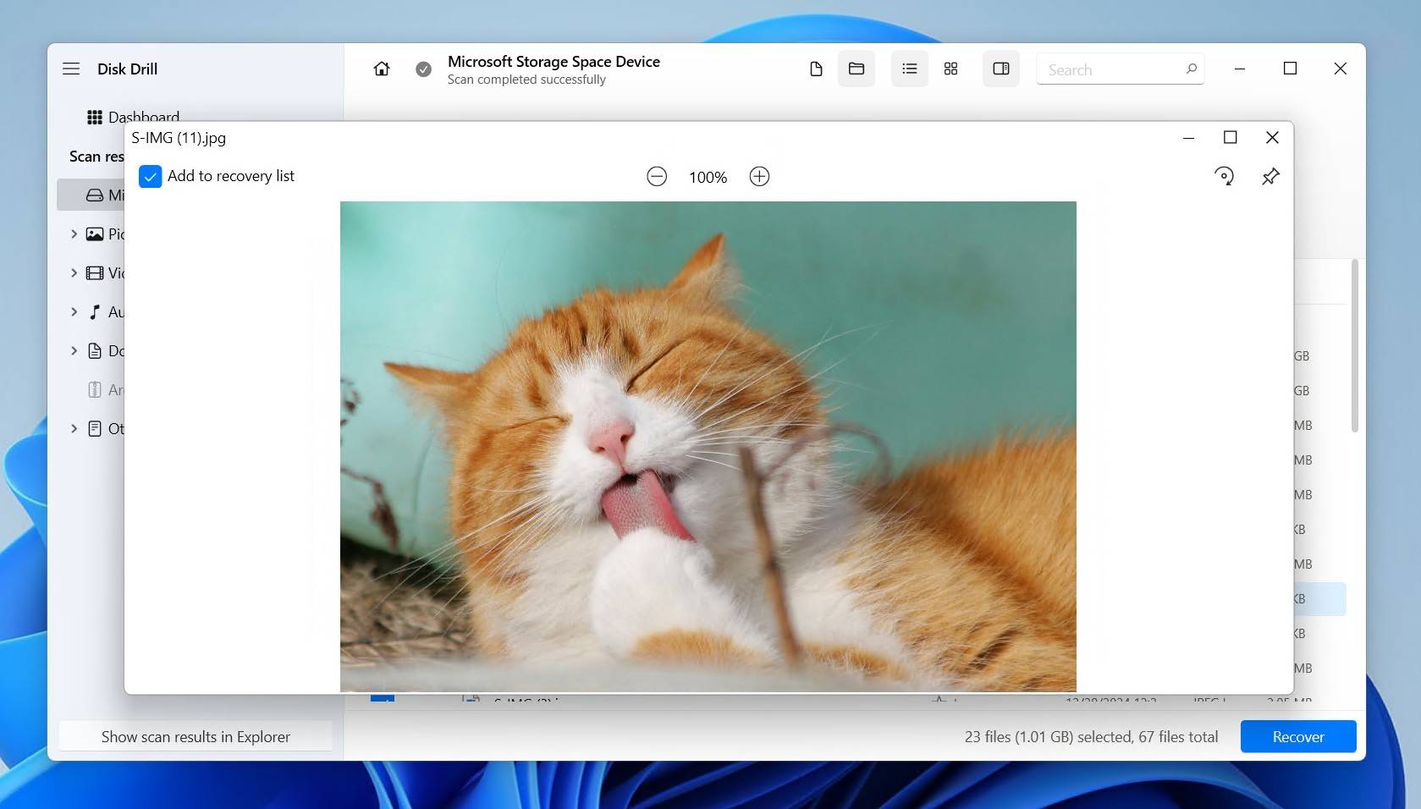Open the hamburger menu next to Disk Drill
This screenshot has height=809, width=1421.
click(71, 69)
